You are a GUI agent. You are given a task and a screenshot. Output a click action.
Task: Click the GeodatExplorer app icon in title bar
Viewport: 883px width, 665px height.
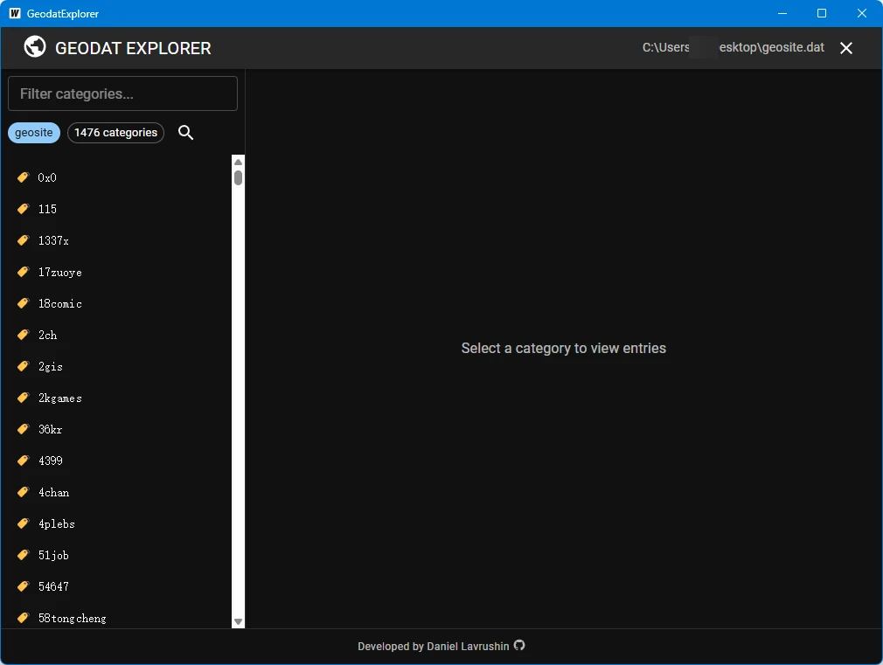[15, 13]
